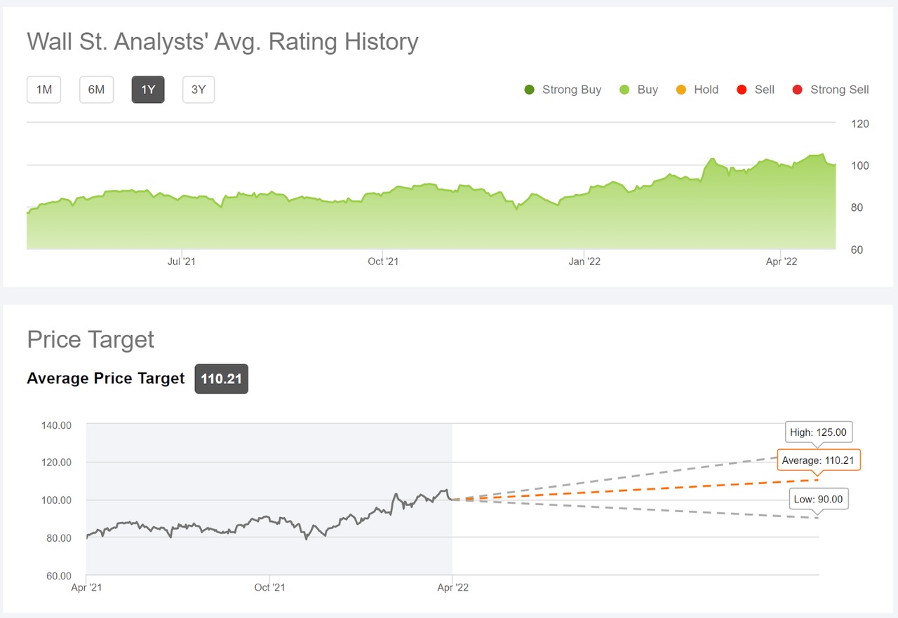Switch to the 1M time range
898x618 pixels.
pyautogui.click(x=43, y=90)
